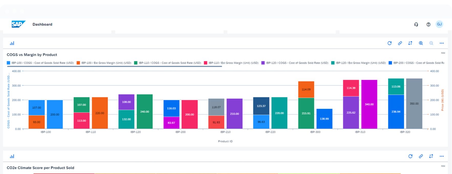Click the chart type icon on COGS panel

pos(12,43)
